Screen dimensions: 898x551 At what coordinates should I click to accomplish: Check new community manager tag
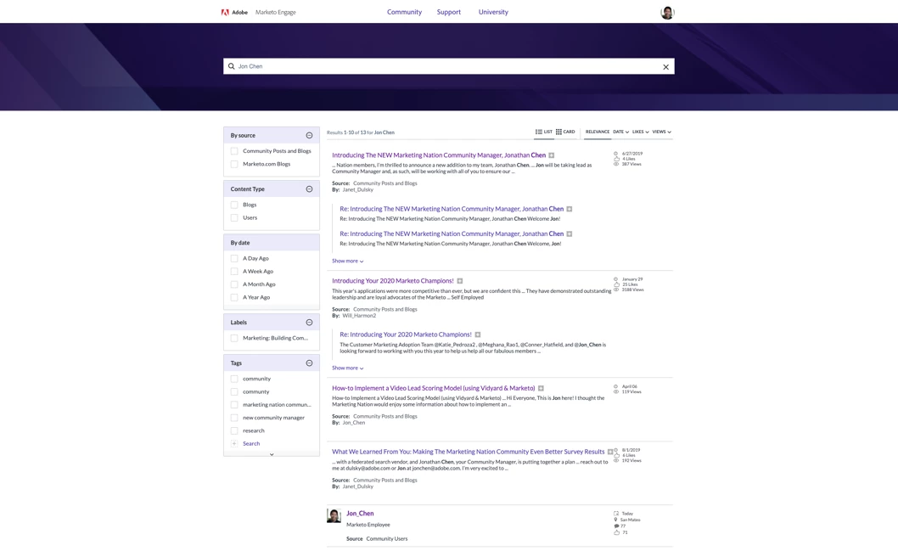click(x=234, y=418)
